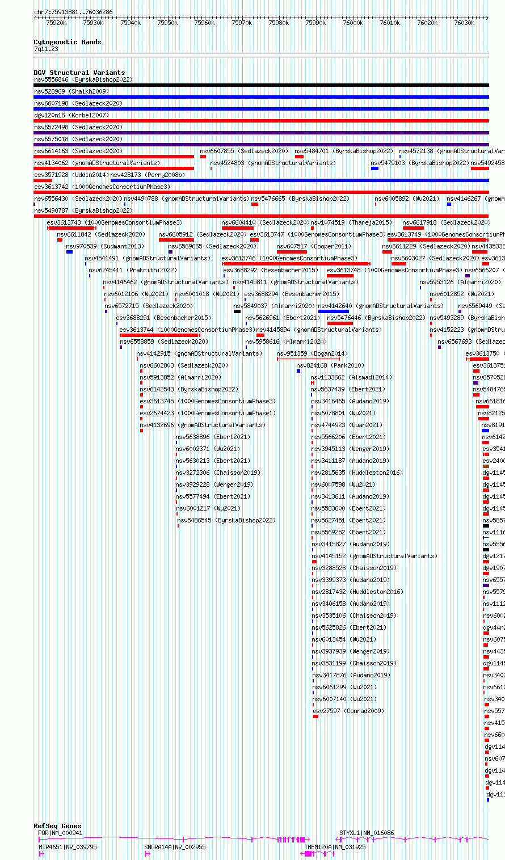
Task: Select the 75950k ruler tick label
Action: [x=167, y=23]
